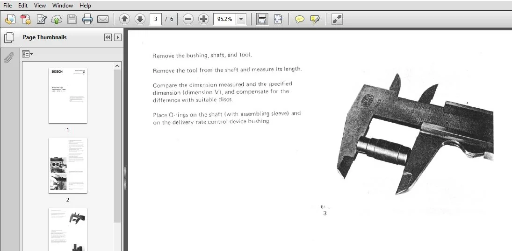Go to previous page with up arrow
This screenshot has width=512, height=251.
click(x=124, y=19)
